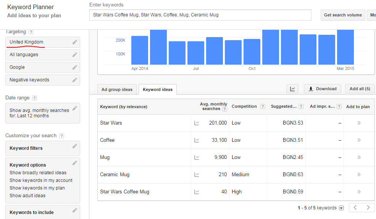
Task: Sort by Competition column header
Action: click(244, 106)
